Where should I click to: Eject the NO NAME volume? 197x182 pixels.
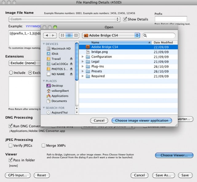pyautogui.click(x=71, y=74)
